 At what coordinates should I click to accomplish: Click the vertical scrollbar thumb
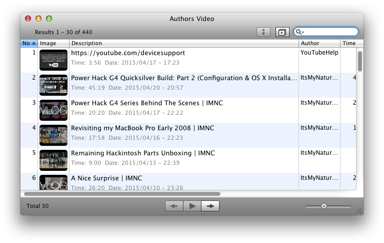click(x=360, y=61)
